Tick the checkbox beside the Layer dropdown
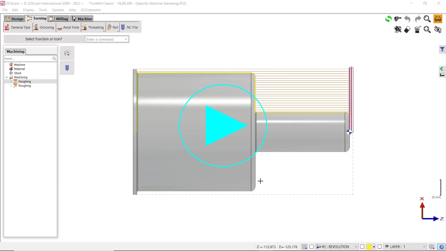This screenshot has height=251, width=446. click(x=380, y=247)
